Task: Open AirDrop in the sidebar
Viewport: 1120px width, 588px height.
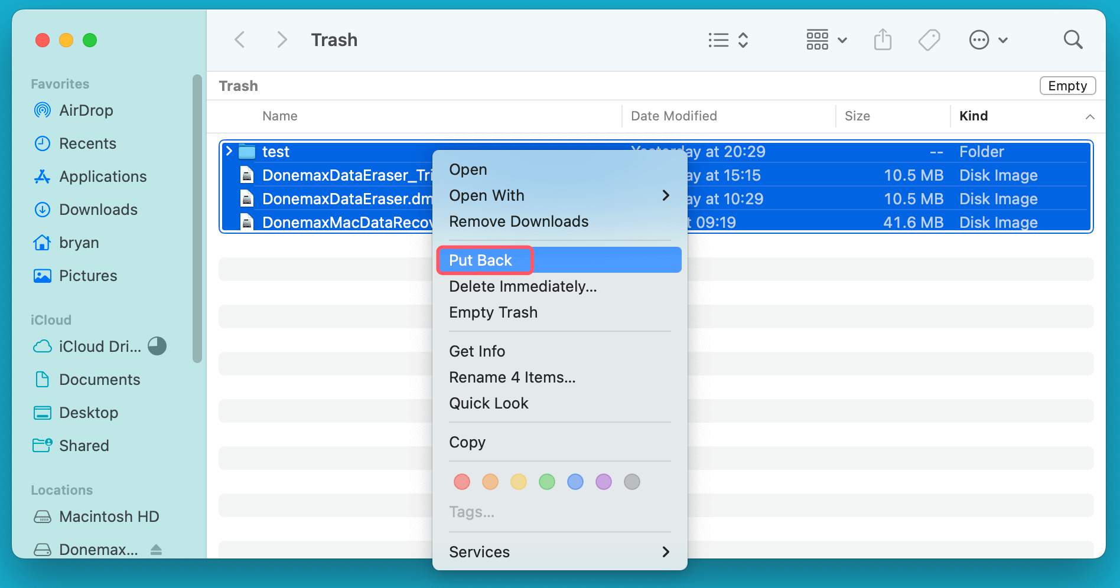Action: coord(86,110)
